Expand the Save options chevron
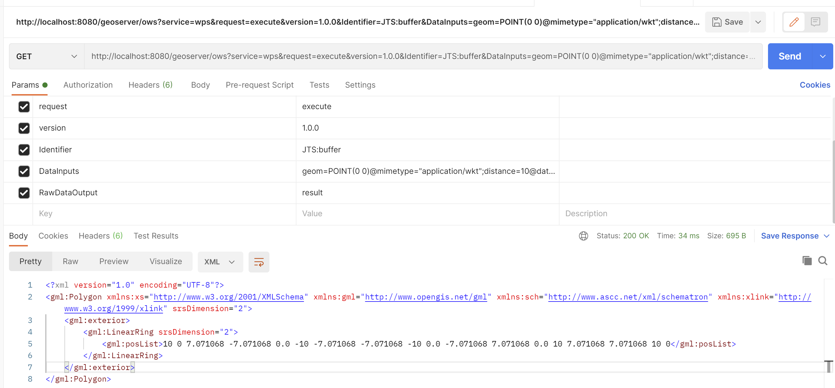Image resolution: width=835 pixels, height=388 pixels. click(x=758, y=22)
